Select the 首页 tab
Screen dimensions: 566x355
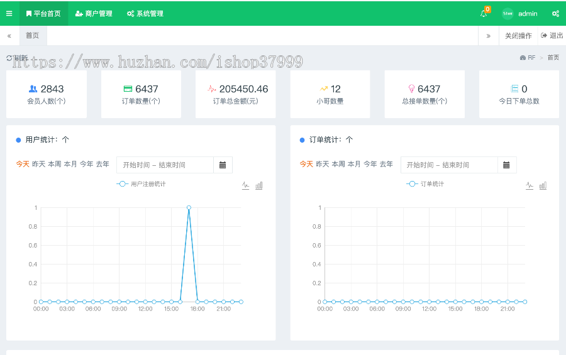33,35
